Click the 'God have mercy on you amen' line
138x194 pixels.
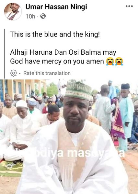[x=57, y=61]
